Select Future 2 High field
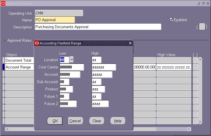211x136 pixels. [x=100, y=104]
